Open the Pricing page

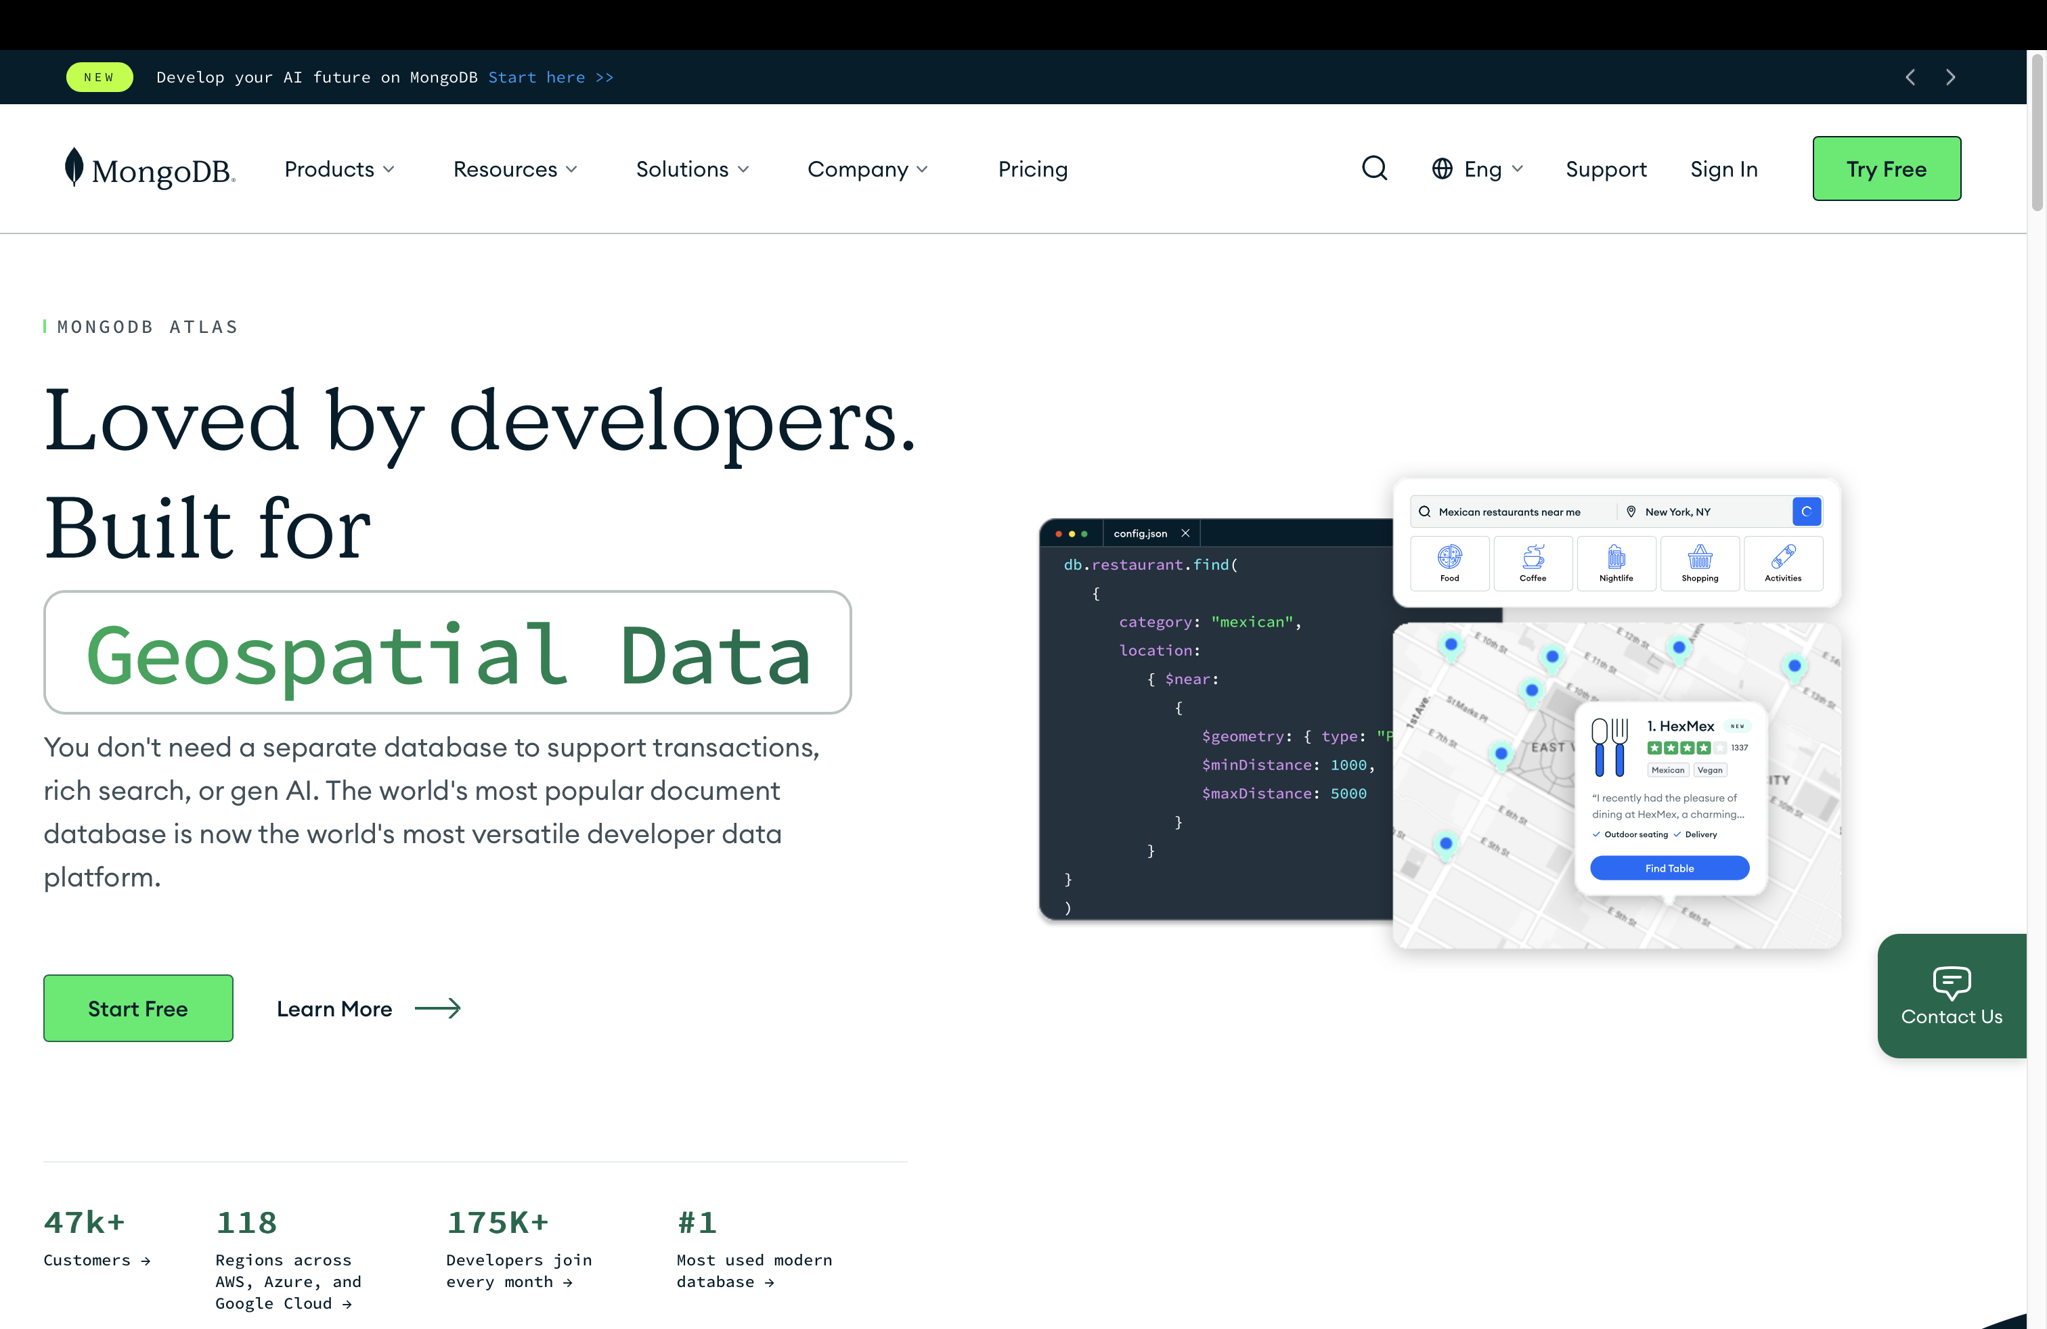(1032, 168)
